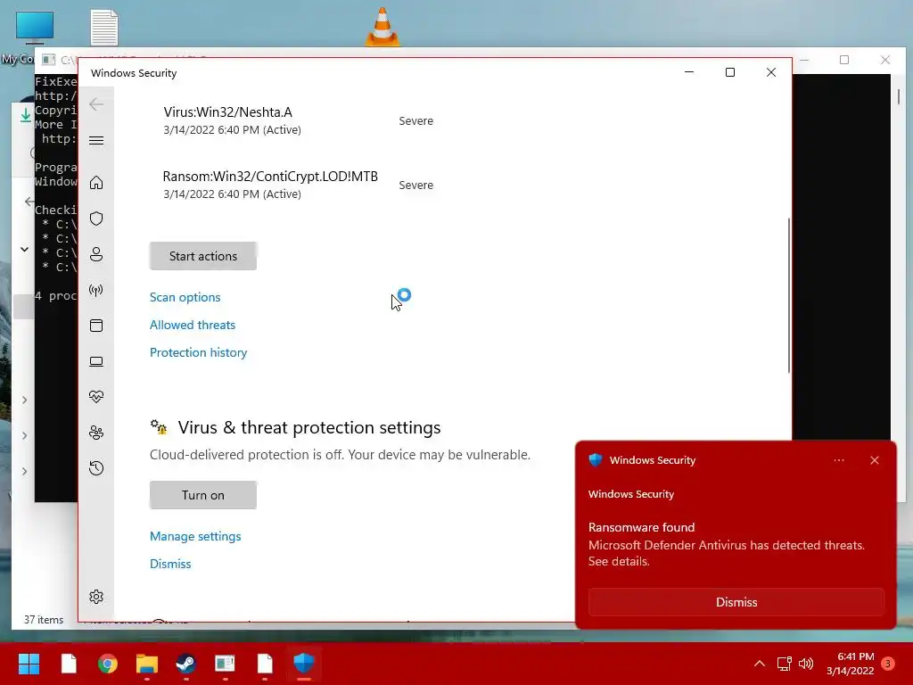The image size is (913, 685).
Task: Click the Windows Security window scrollbar
Action: [x=789, y=294]
